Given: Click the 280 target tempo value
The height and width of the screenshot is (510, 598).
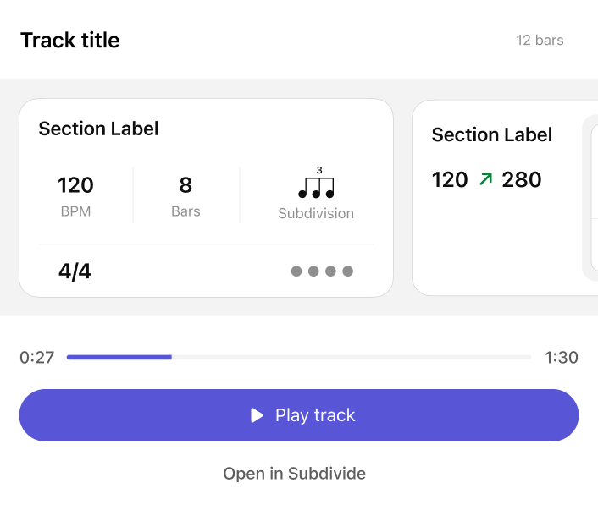Looking at the screenshot, I should coord(522,179).
